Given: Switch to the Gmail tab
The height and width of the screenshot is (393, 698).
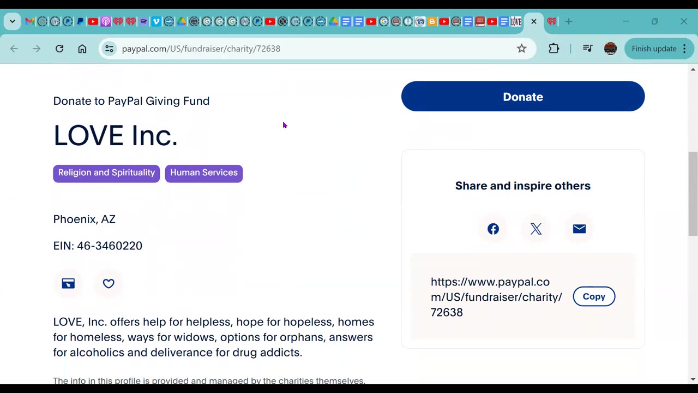Looking at the screenshot, I should point(29,22).
